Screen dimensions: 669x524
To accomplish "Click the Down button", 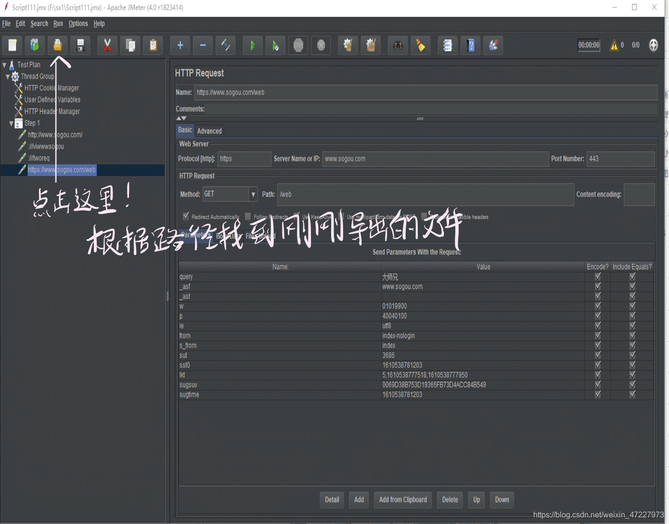I will pyautogui.click(x=502, y=500).
